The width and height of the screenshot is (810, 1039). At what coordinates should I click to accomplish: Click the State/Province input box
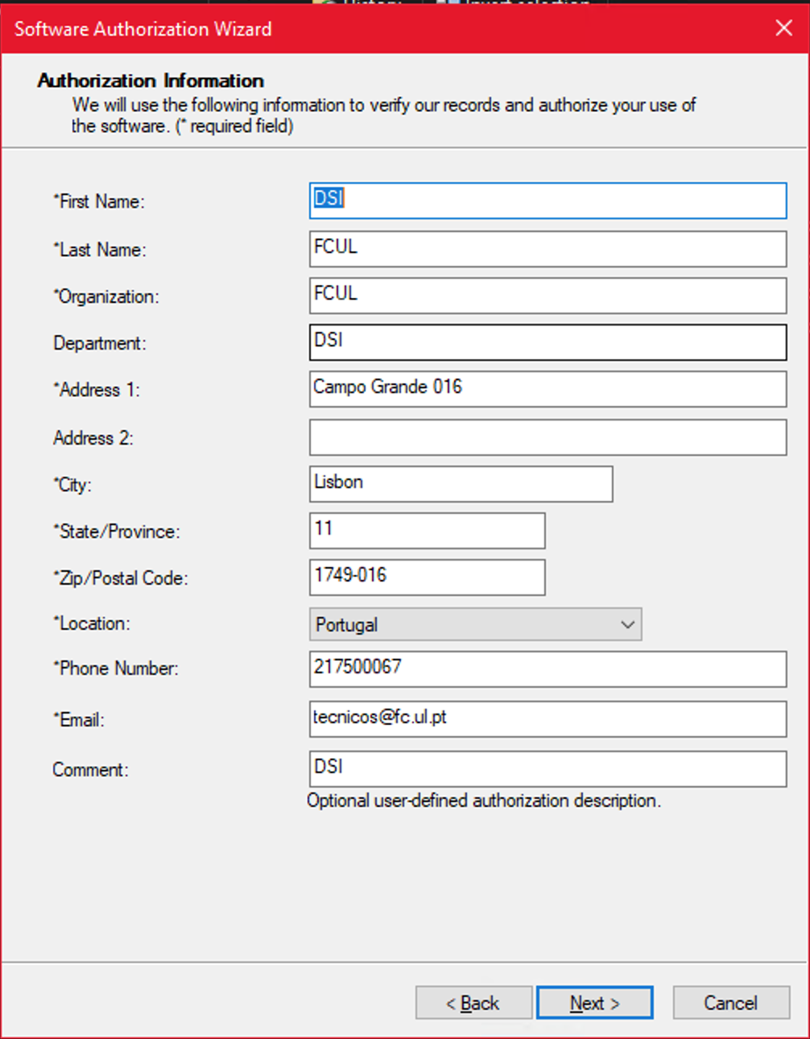(427, 530)
